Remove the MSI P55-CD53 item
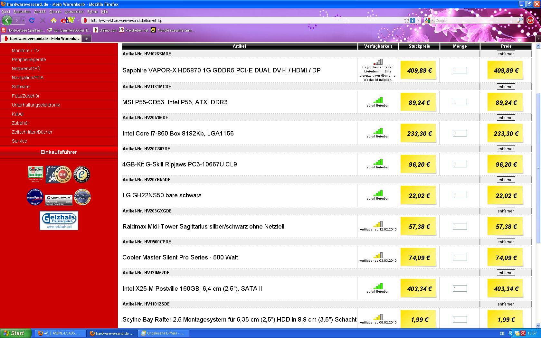541x338 pixels. point(506,87)
